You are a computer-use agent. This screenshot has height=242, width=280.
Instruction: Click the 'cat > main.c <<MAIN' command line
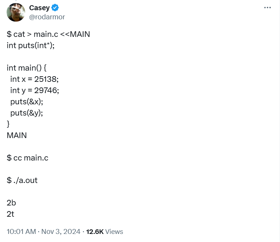click(48, 34)
